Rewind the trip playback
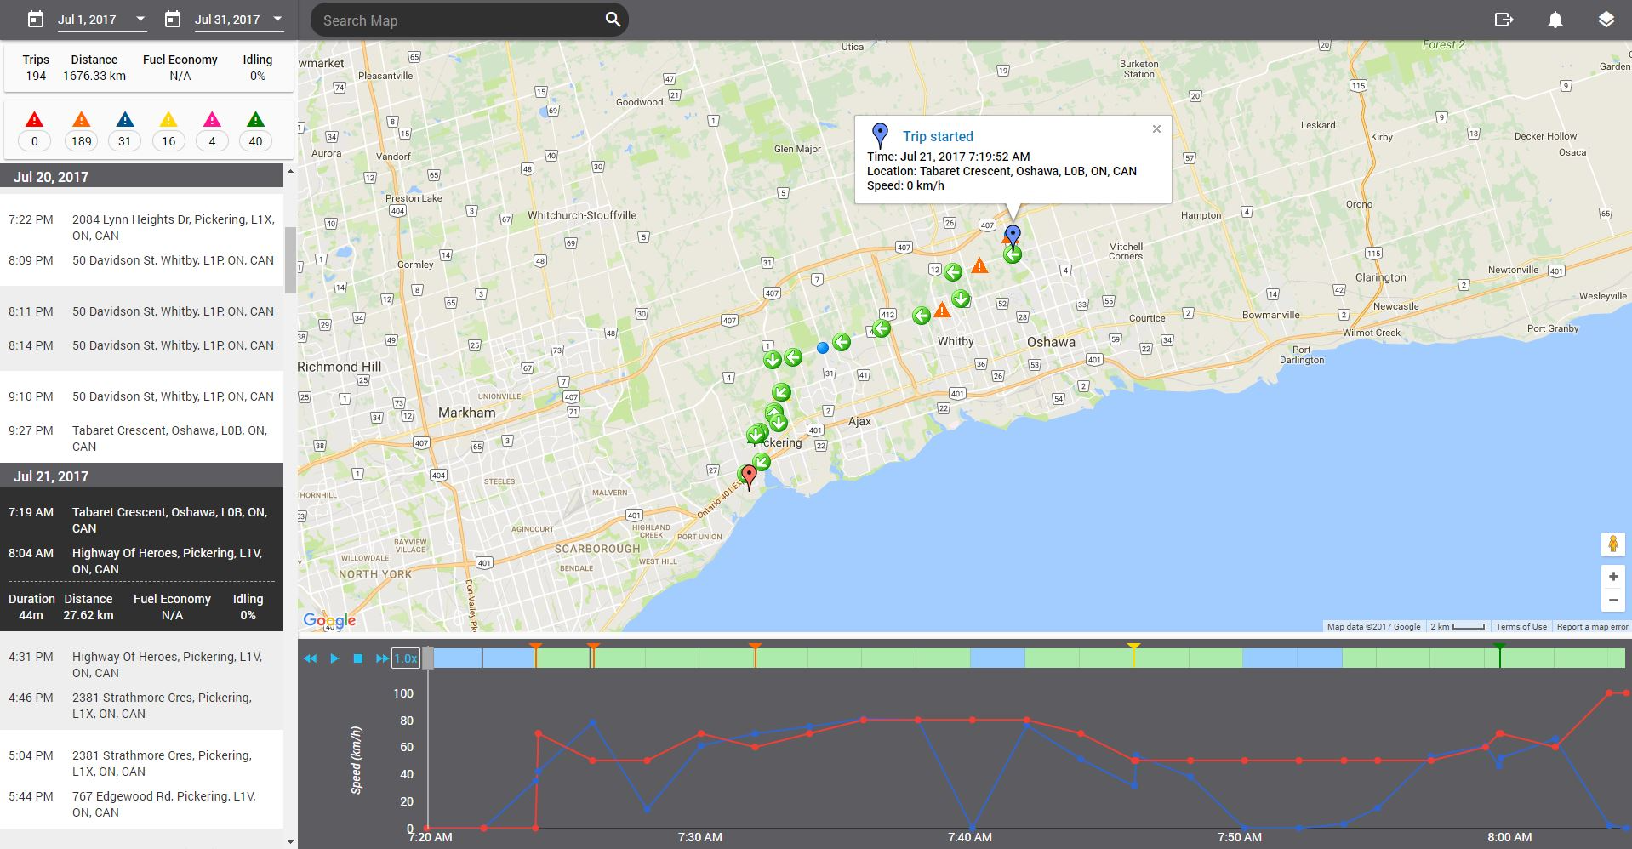The height and width of the screenshot is (849, 1632). pos(311,658)
